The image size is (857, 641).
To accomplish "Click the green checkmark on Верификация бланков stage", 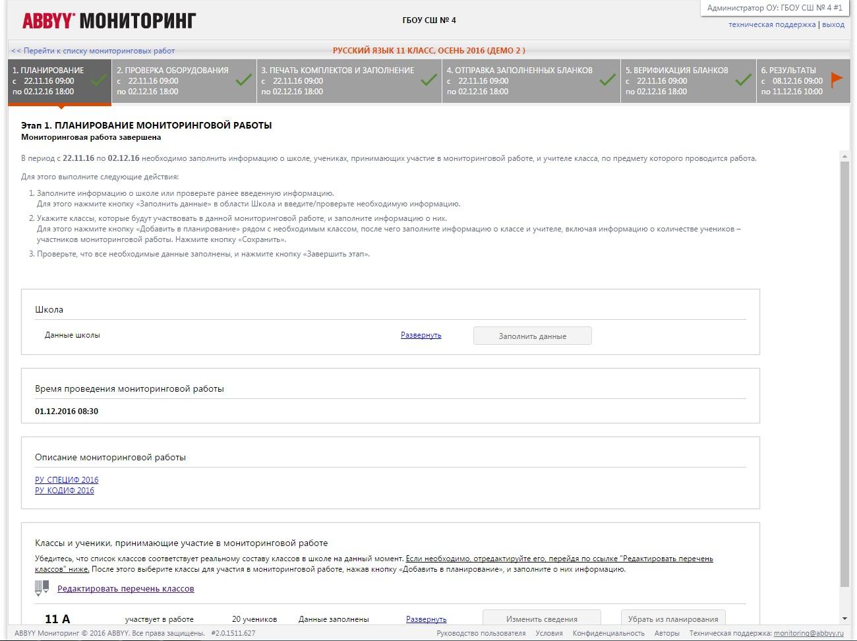I will click(x=743, y=80).
